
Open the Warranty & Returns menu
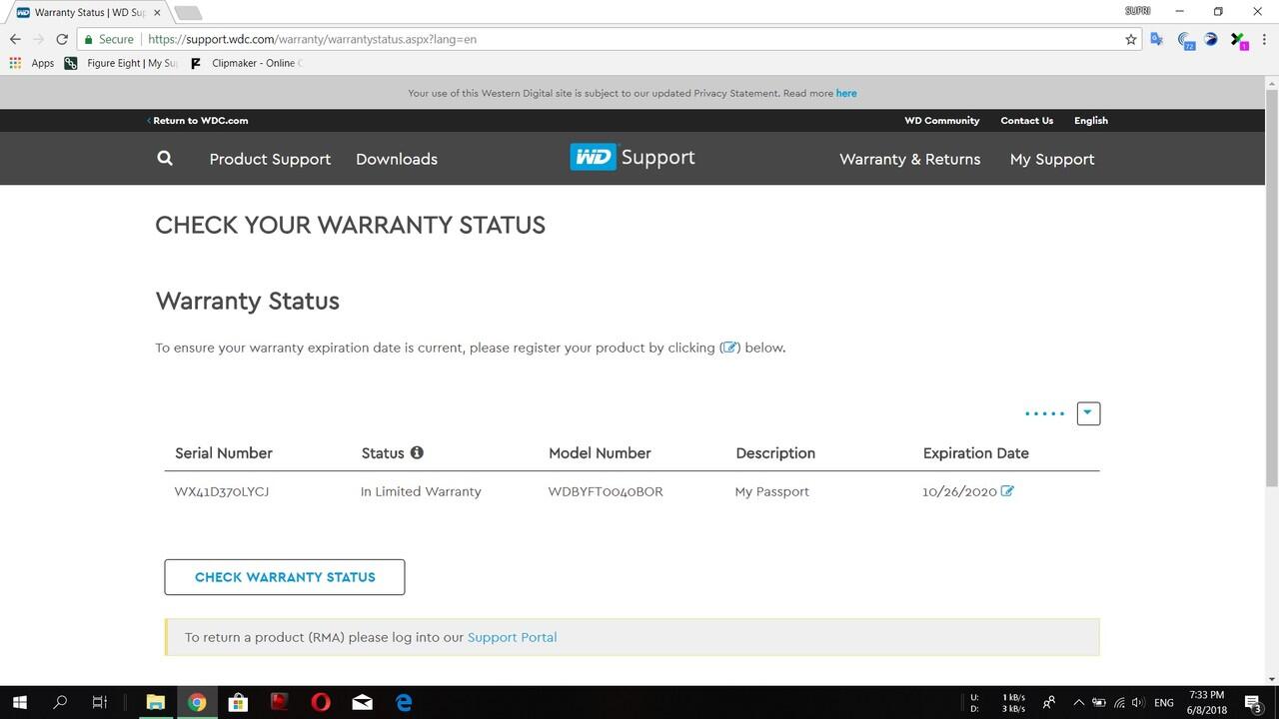coord(909,159)
